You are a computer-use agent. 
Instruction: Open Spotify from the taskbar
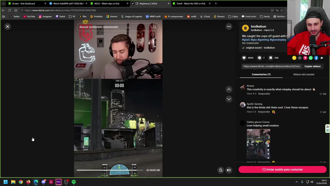pyautogui.click(x=74, y=182)
